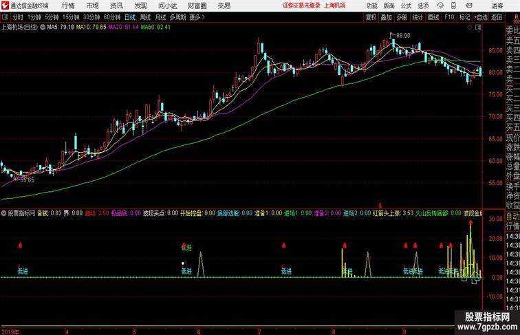This screenshot has height=335, width=520.
Task: Open F10 company info
Action: point(449,17)
